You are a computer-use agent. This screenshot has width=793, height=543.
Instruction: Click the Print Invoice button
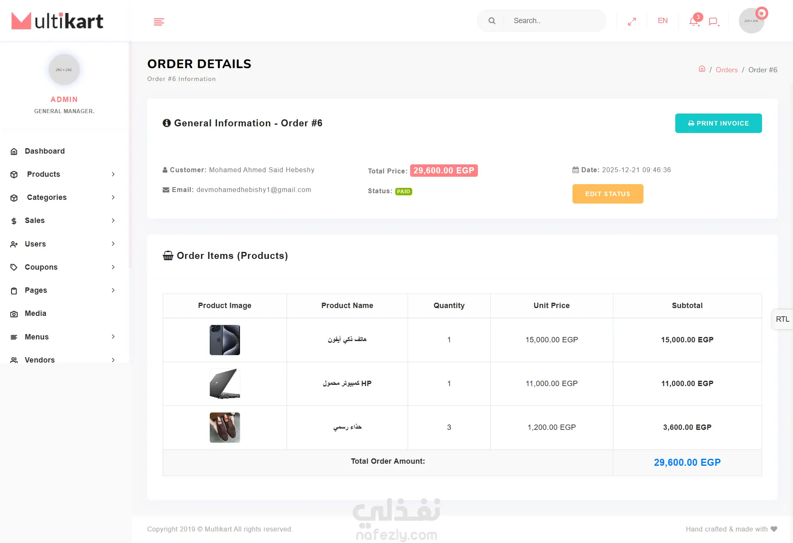click(x=718, y=123)
